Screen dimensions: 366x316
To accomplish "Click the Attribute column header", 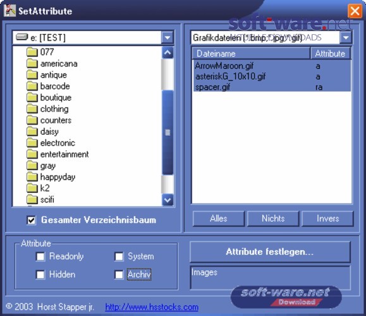I will point(331,54).
